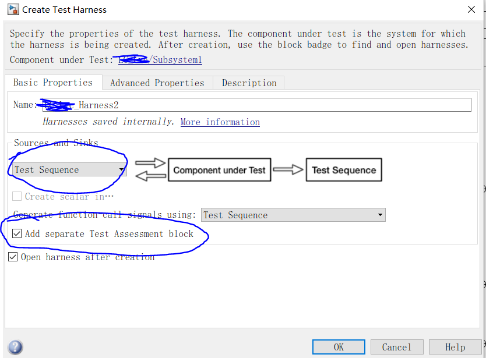
Task: Expand the Generate function-call signals using dropdown
Action: pos(293,215)
